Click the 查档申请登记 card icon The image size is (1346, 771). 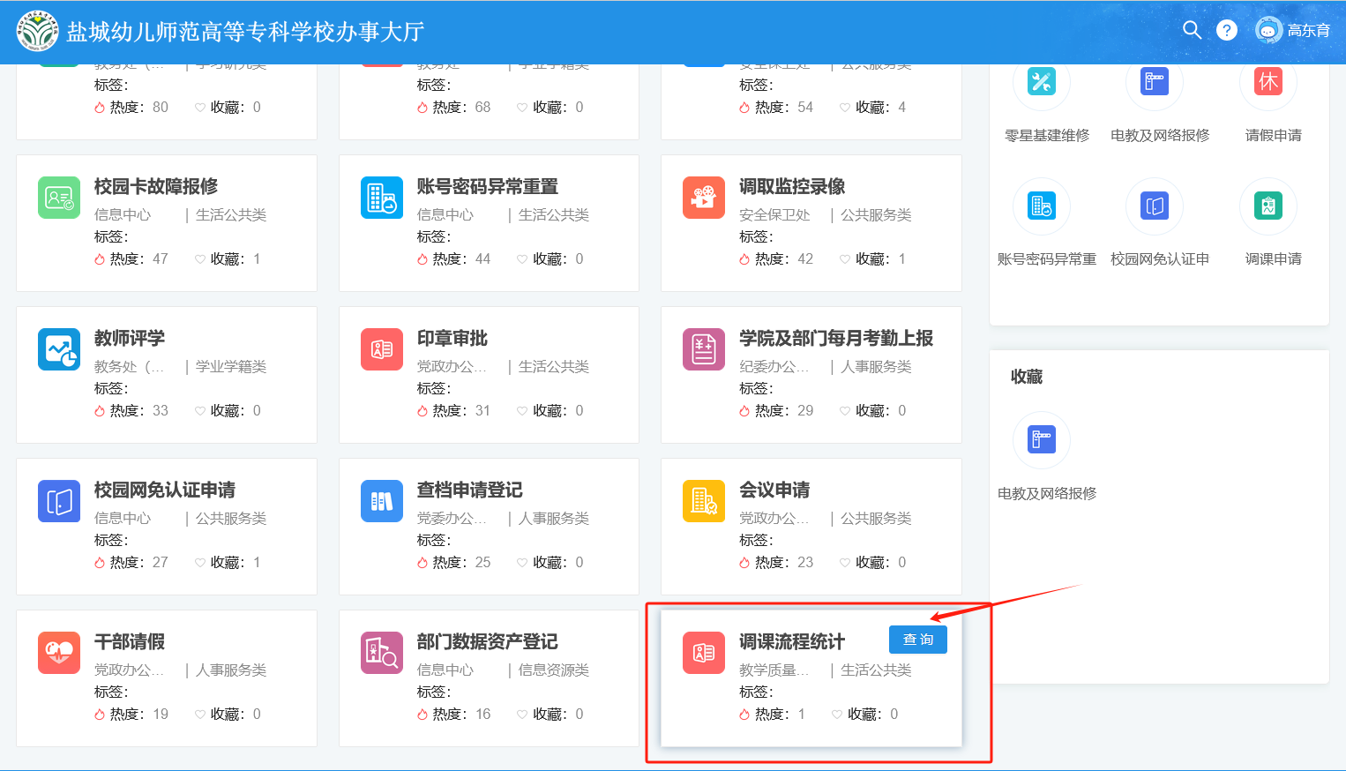(x=382, y=501)
